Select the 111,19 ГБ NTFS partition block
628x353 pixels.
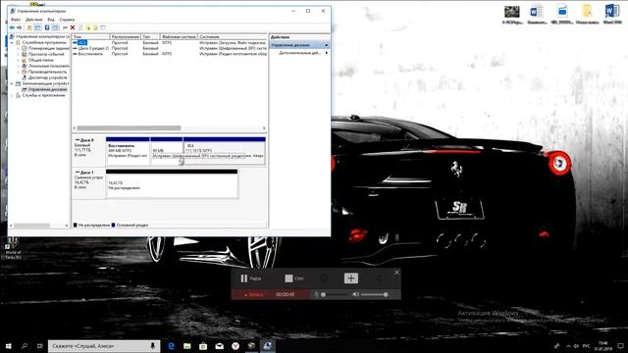(x=225, y=150)
